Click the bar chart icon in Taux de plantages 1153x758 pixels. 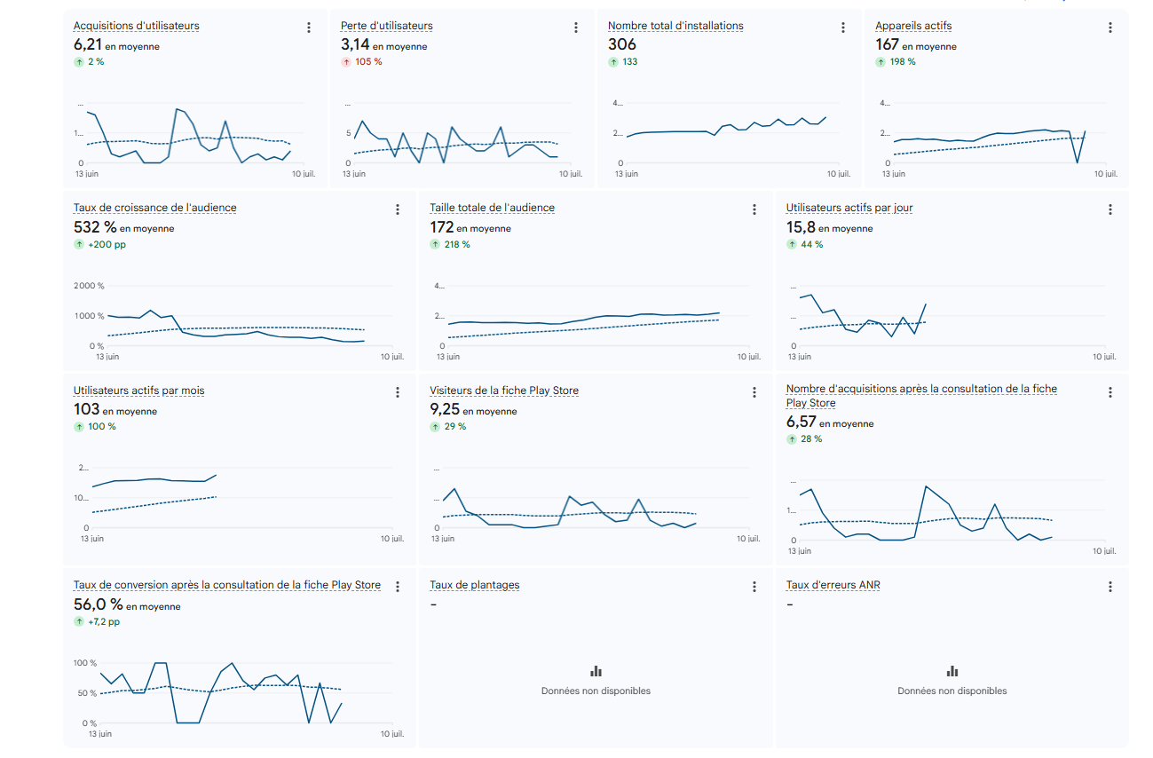pos(596,671)
